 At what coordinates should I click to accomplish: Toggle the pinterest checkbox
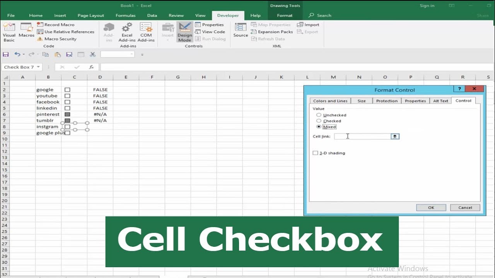[x=67, y=114]
